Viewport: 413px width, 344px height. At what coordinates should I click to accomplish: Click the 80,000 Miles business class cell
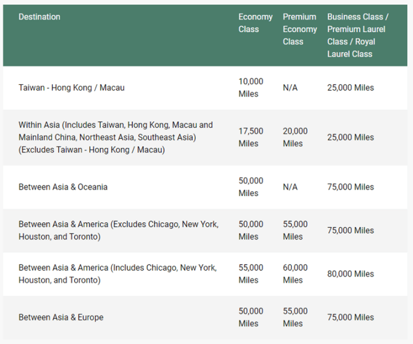351,274
